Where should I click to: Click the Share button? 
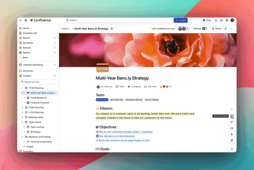(x=217, y=29)
